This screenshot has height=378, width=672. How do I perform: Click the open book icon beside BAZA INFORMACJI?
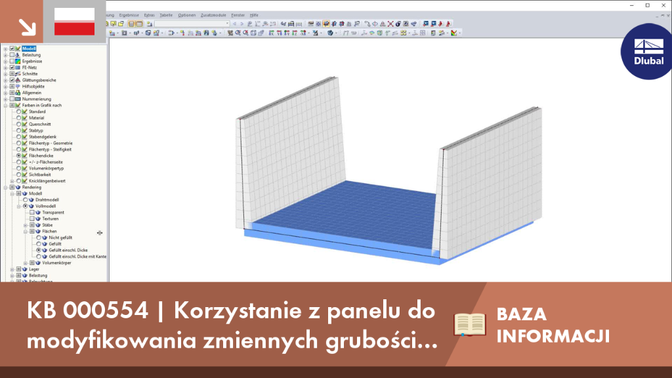coord(470,324)
